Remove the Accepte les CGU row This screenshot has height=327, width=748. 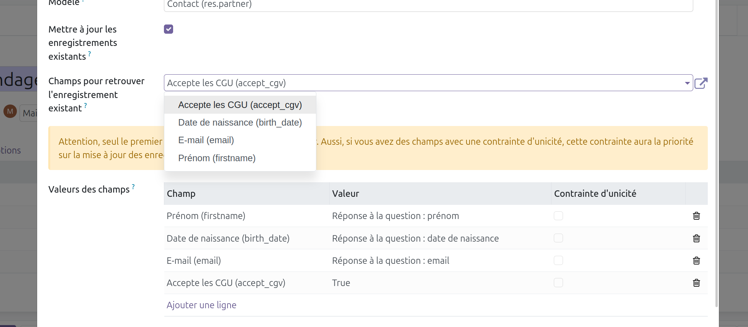pos(696,283)
